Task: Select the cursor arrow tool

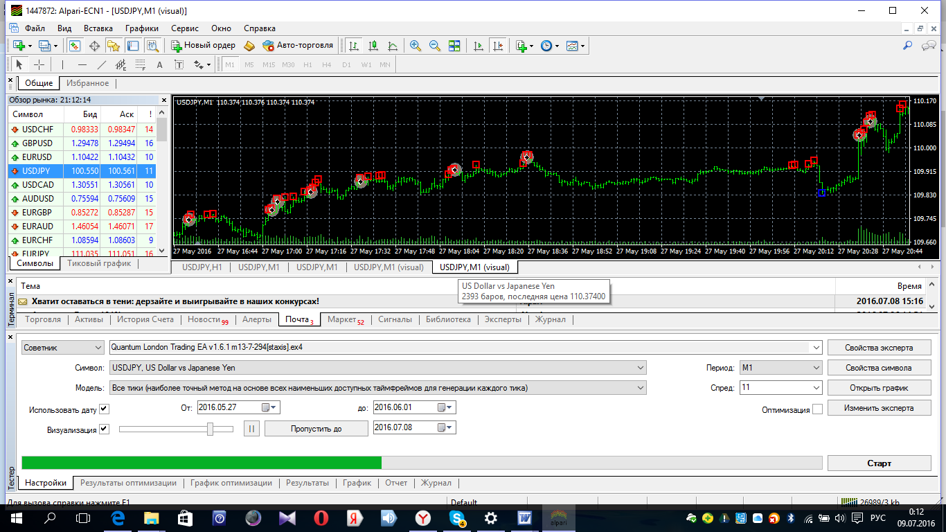Action: 19,64
